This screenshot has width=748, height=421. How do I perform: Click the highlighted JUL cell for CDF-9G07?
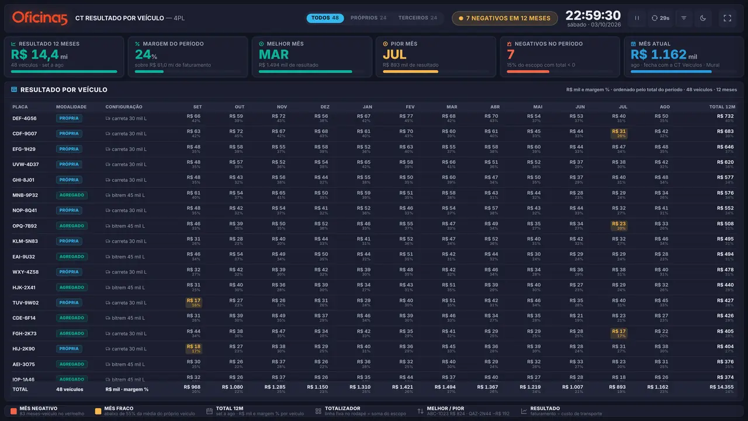(619, 133)
